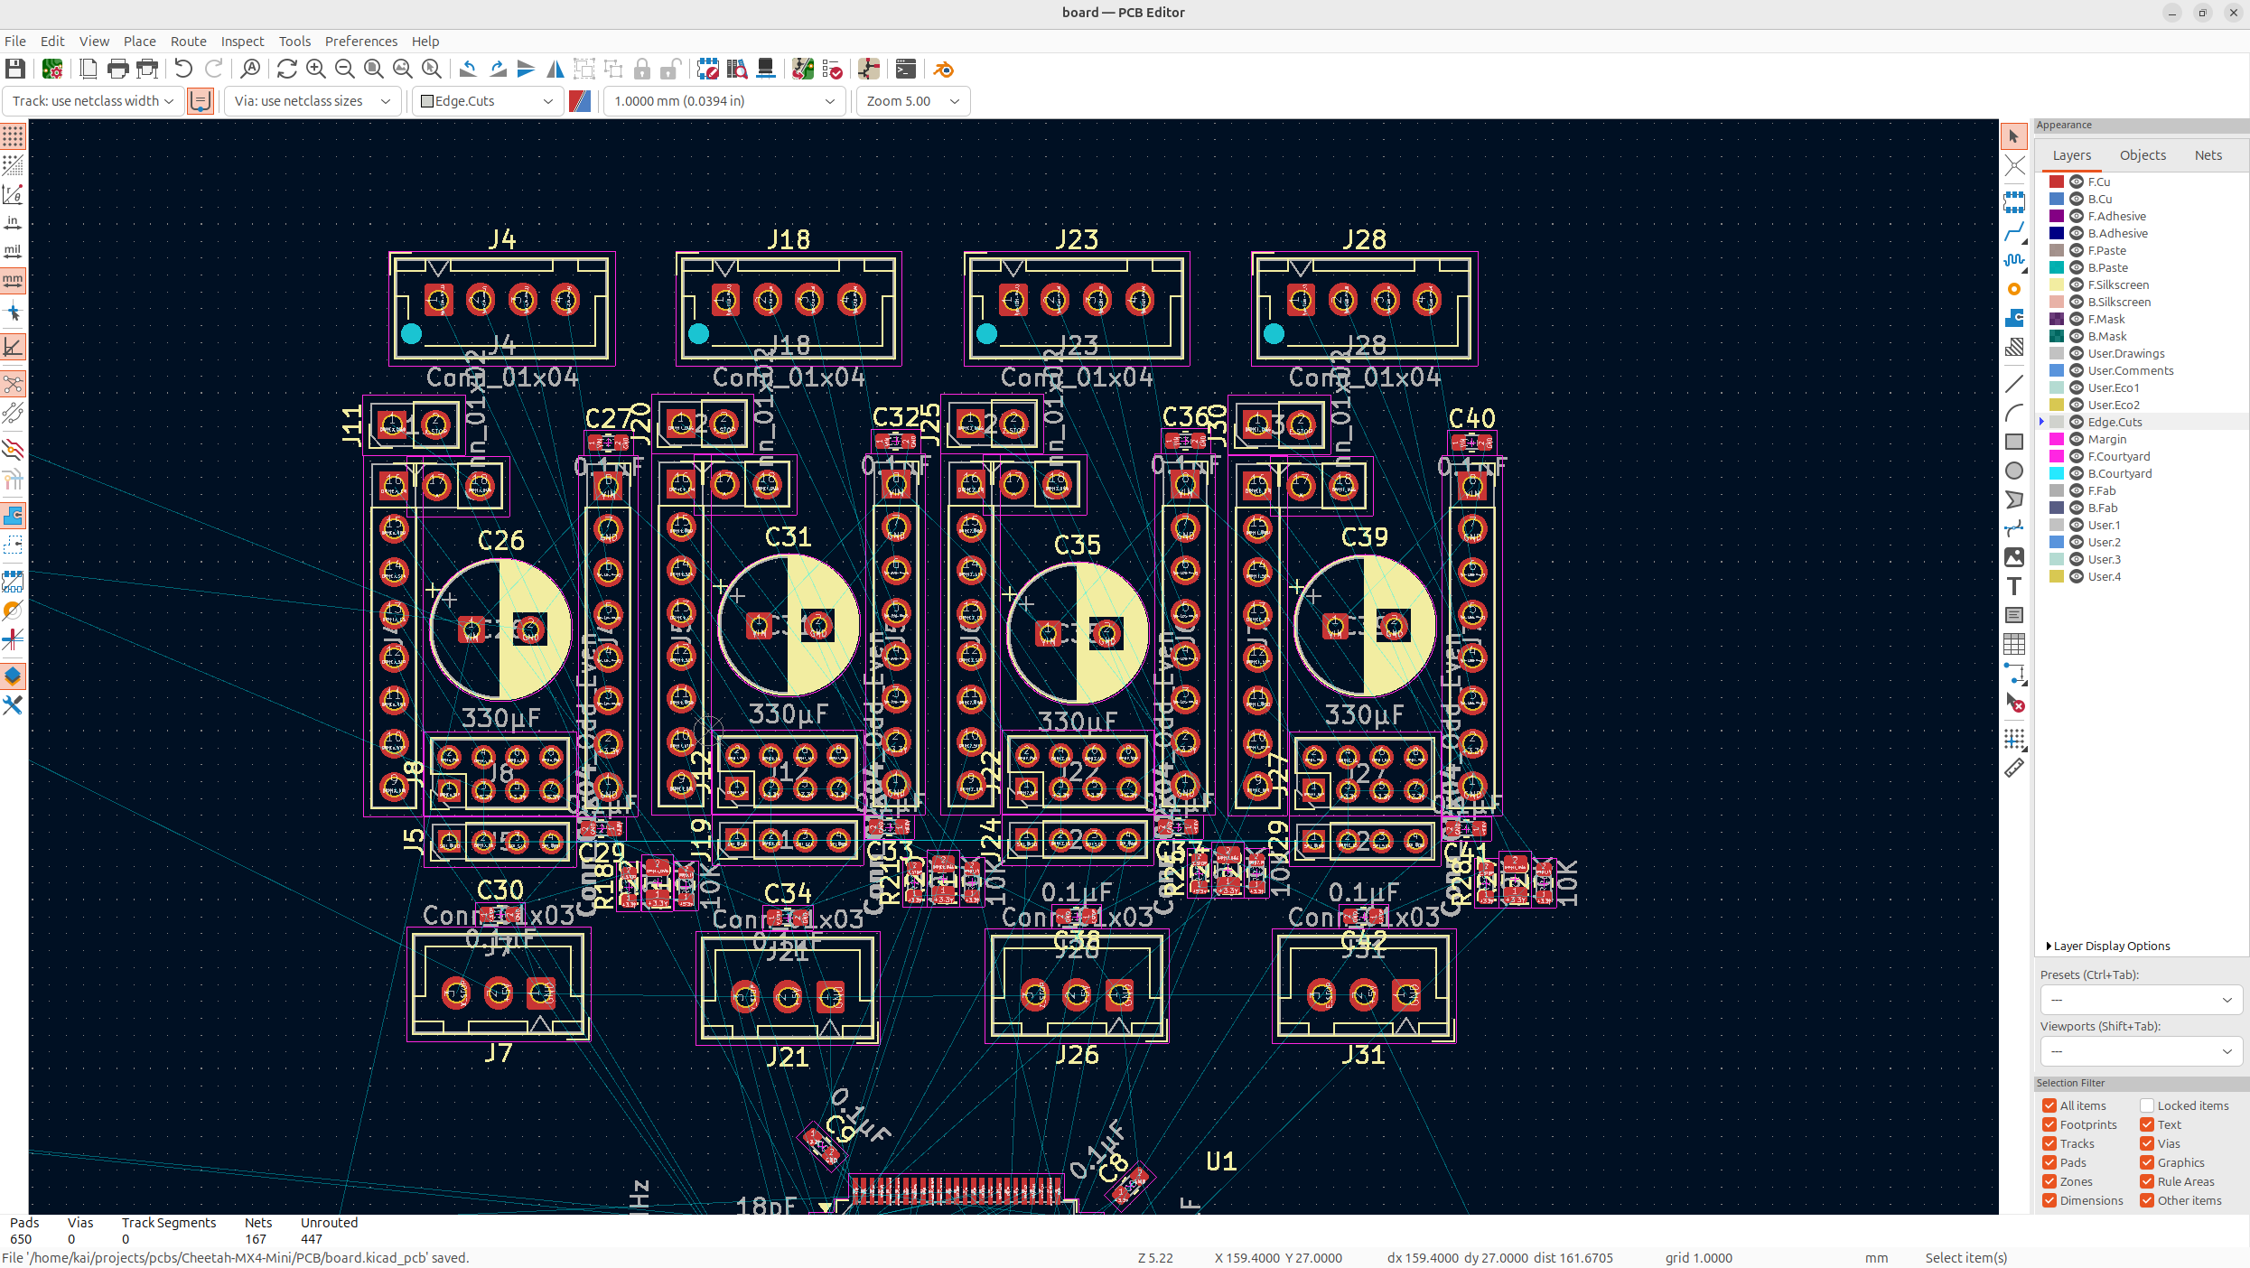Click the B.Cu color swatch
This screenshot has height=1268, width=2250.
point(2057,199)
